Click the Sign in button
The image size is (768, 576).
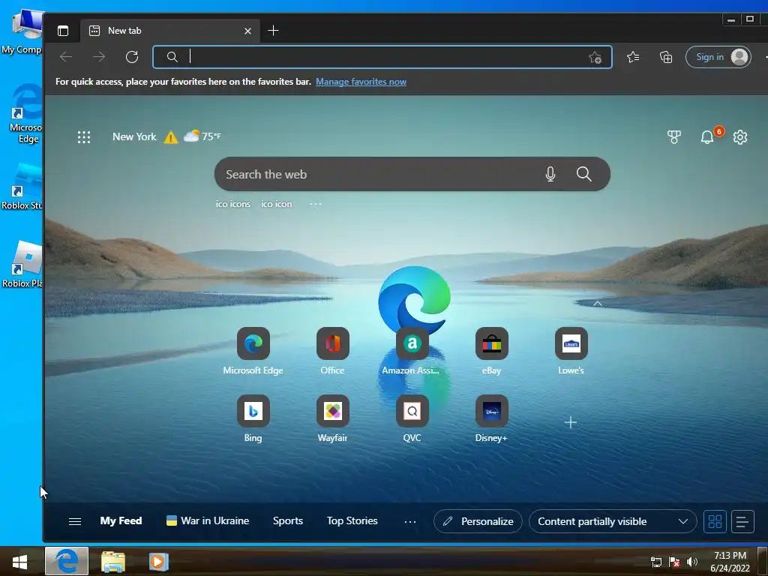(x=718, y=57)
